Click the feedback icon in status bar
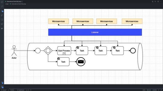 coord(159,90)
